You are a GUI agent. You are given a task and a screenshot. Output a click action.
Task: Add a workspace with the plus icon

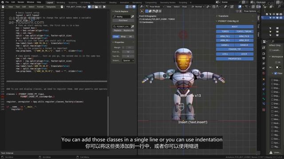[190, 3]
